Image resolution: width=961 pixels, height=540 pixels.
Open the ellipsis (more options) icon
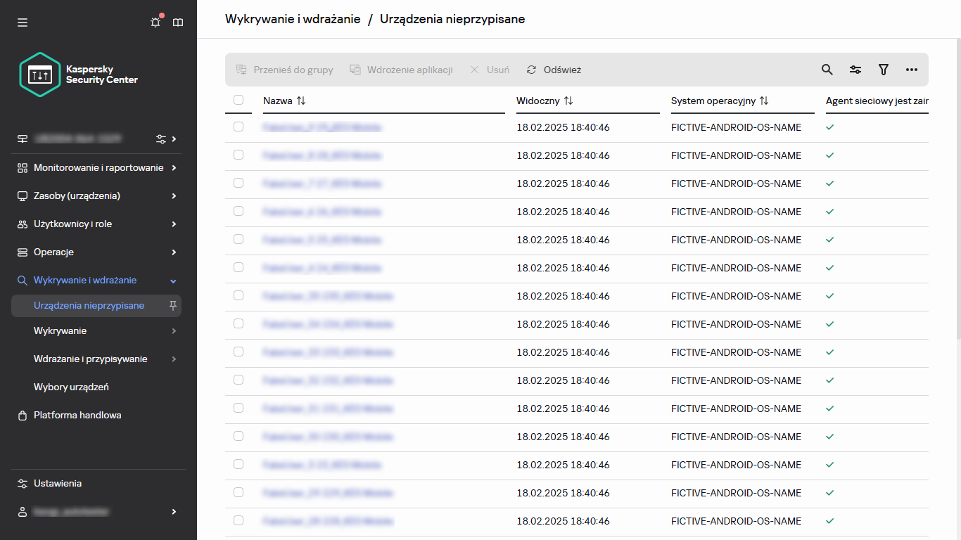(912, 70)
